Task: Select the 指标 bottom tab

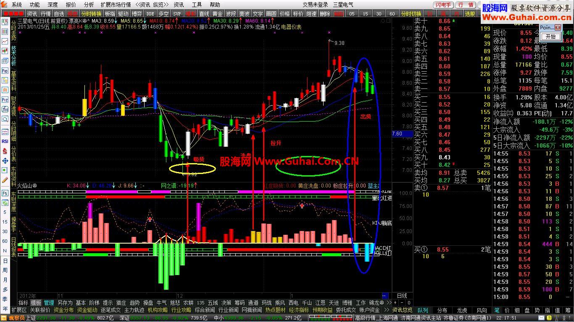Action: pos(23,303)
